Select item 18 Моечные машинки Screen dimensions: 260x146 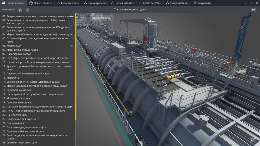point(16,98)
